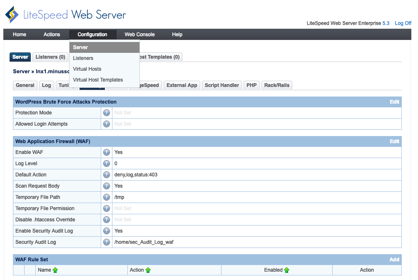This screenshot has width=418, height=280.
Task: Open help icon for Enable WAF
Action: 107,152
